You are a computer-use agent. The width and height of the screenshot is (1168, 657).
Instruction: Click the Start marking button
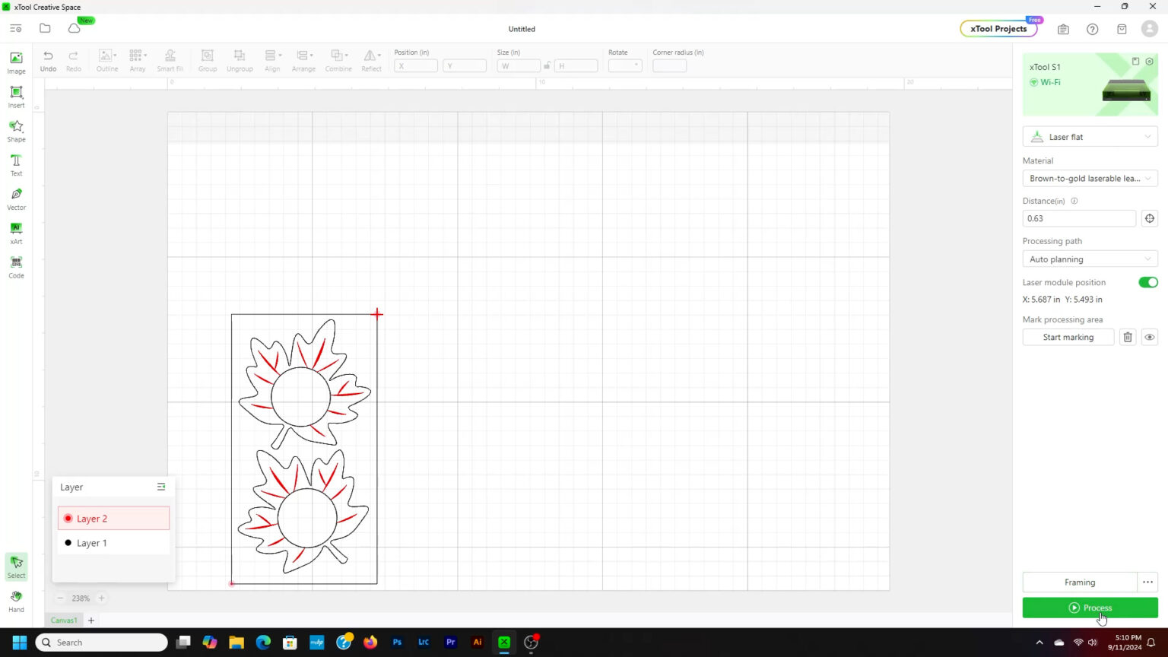pyautogui.click(x=1068, y=337)
